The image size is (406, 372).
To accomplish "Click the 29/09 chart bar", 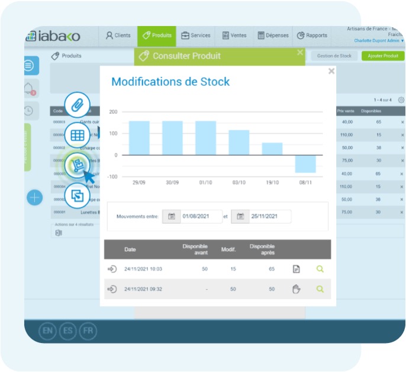I will click(139, 138).
